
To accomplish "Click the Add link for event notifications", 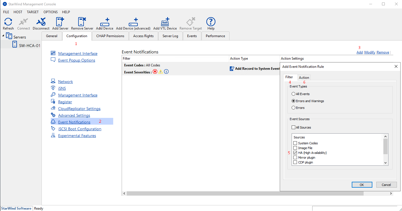I will (x=360, y=52).
